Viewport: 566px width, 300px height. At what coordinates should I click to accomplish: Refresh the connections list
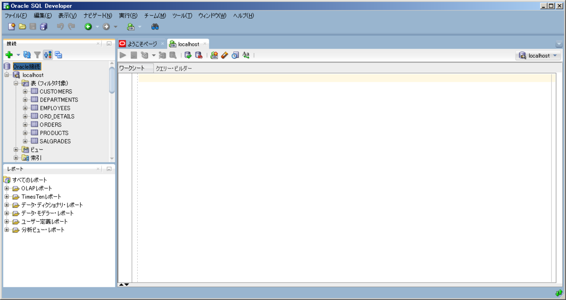point(27,55)
